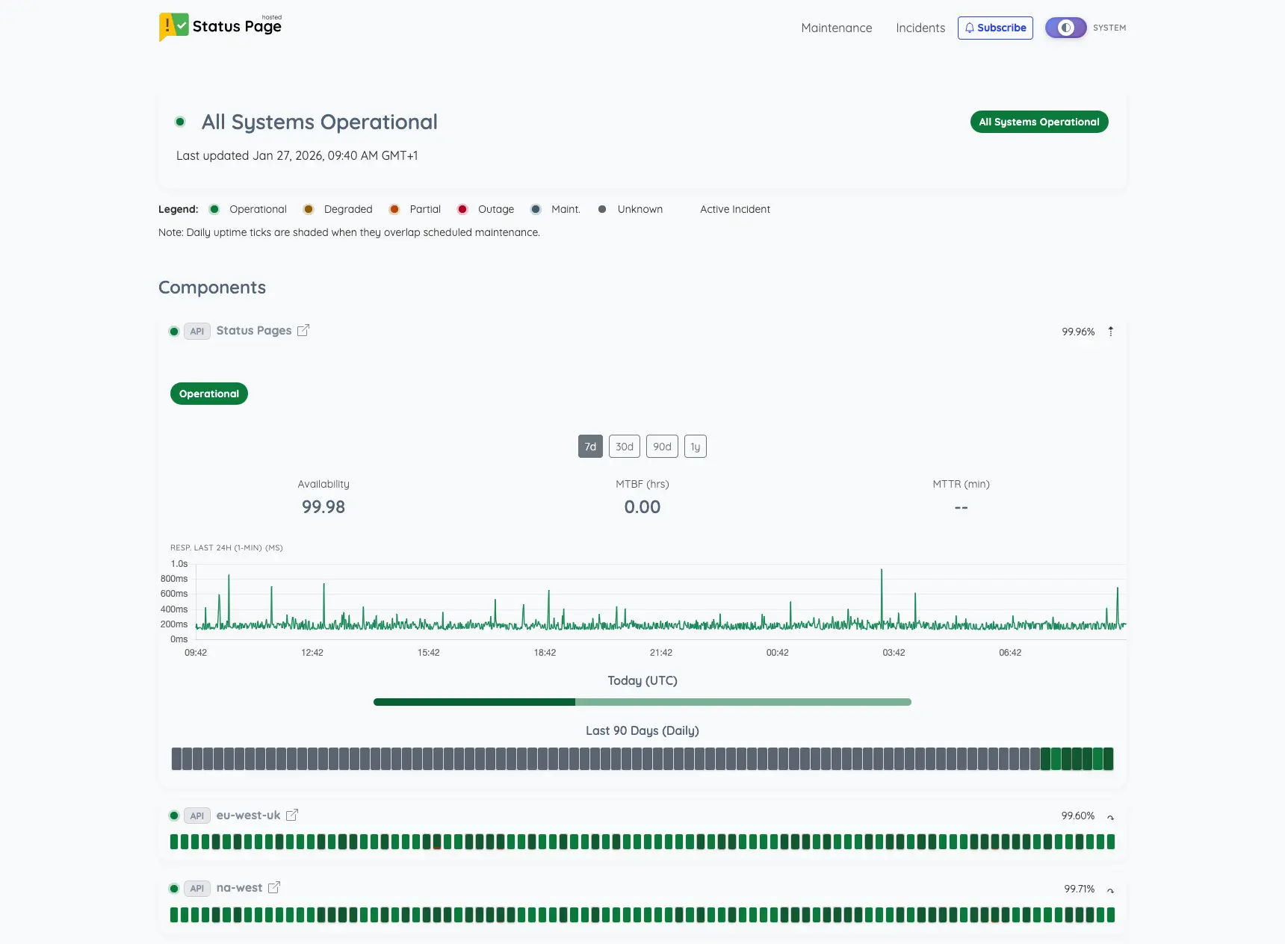Select the 90d time range
Image resolution: width=1285 pixels, height=944 pixels.
point(662,447)
